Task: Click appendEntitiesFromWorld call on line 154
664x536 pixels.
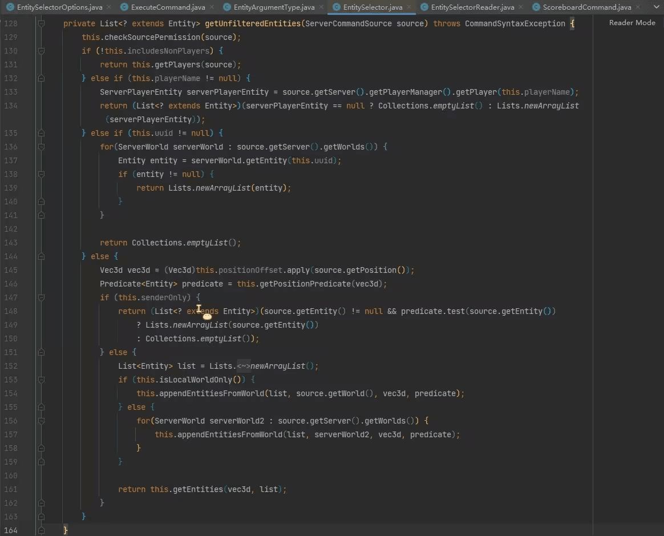Action: [x=211, y=394]
